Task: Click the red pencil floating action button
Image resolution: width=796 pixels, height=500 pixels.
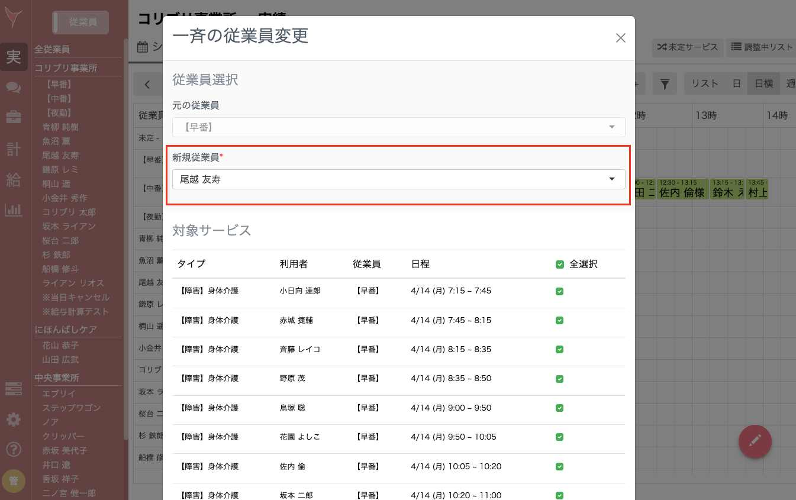Action: point(755,441)
